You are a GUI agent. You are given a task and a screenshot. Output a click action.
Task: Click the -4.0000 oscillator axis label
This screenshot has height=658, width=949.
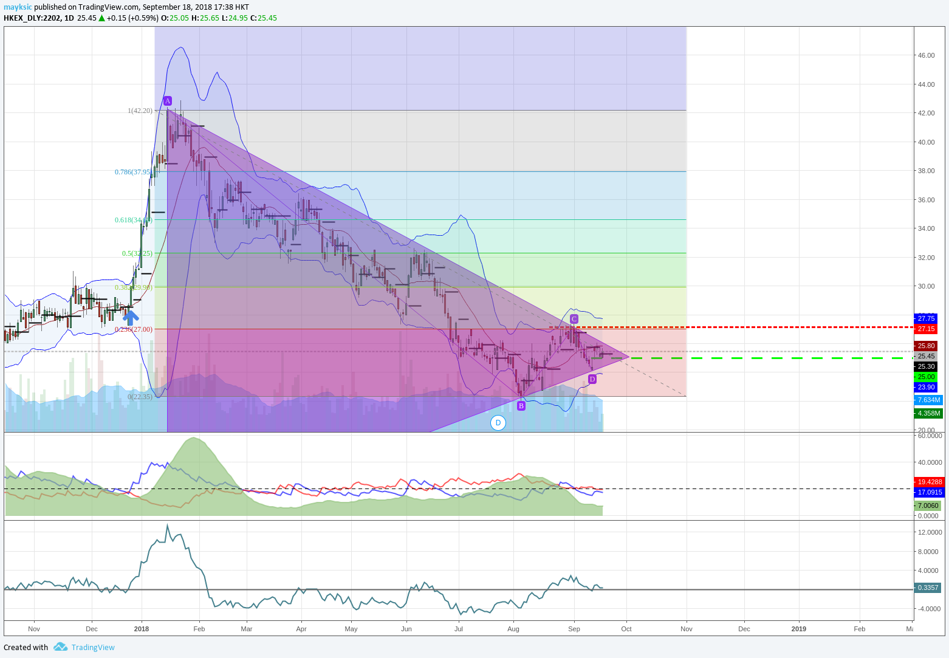click(930, 609)
